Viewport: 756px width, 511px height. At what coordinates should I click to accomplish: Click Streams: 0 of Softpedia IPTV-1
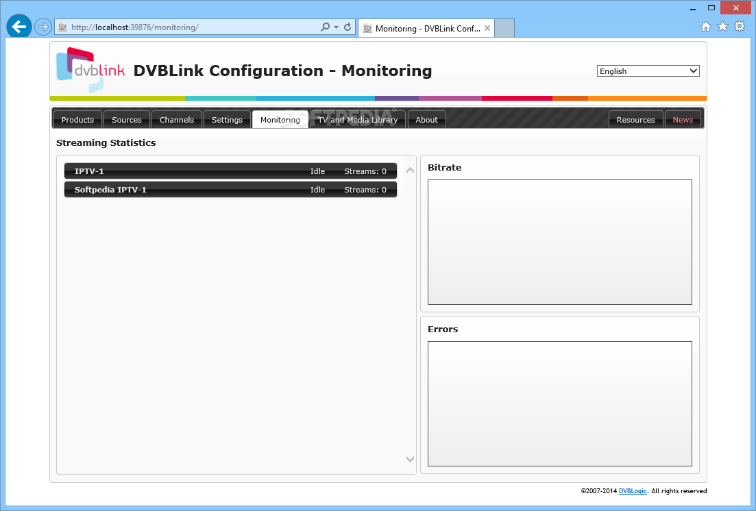tap(365, 190)
